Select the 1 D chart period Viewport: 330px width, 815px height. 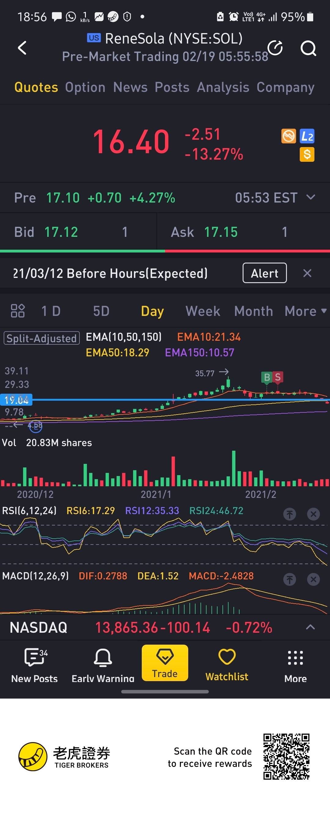51,311
